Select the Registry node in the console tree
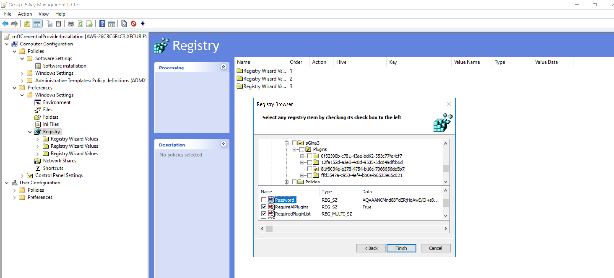Viewport: 614px width, 278px height. 51,132
